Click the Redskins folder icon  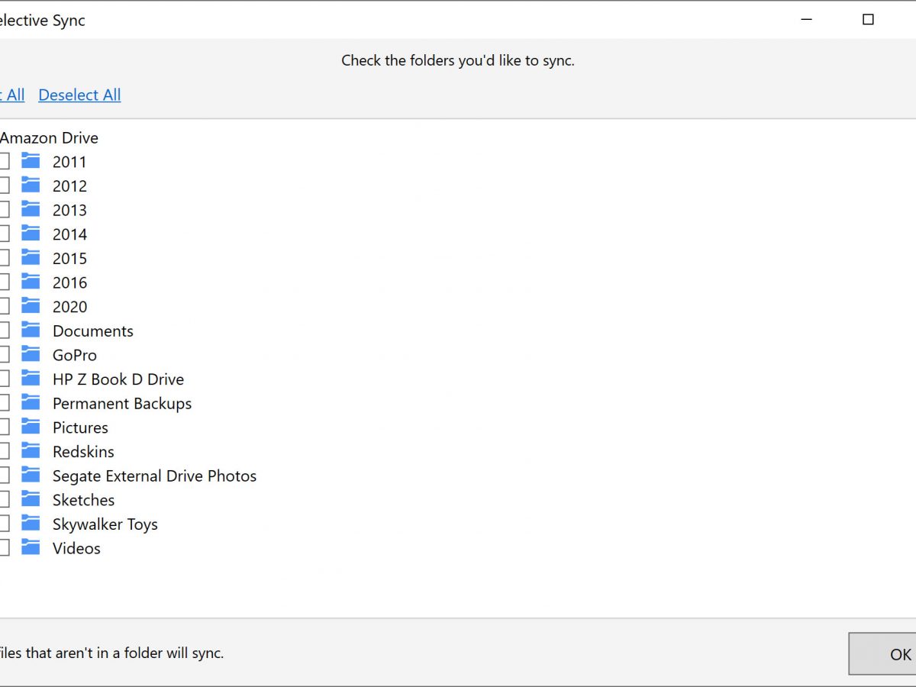[31, 451]
